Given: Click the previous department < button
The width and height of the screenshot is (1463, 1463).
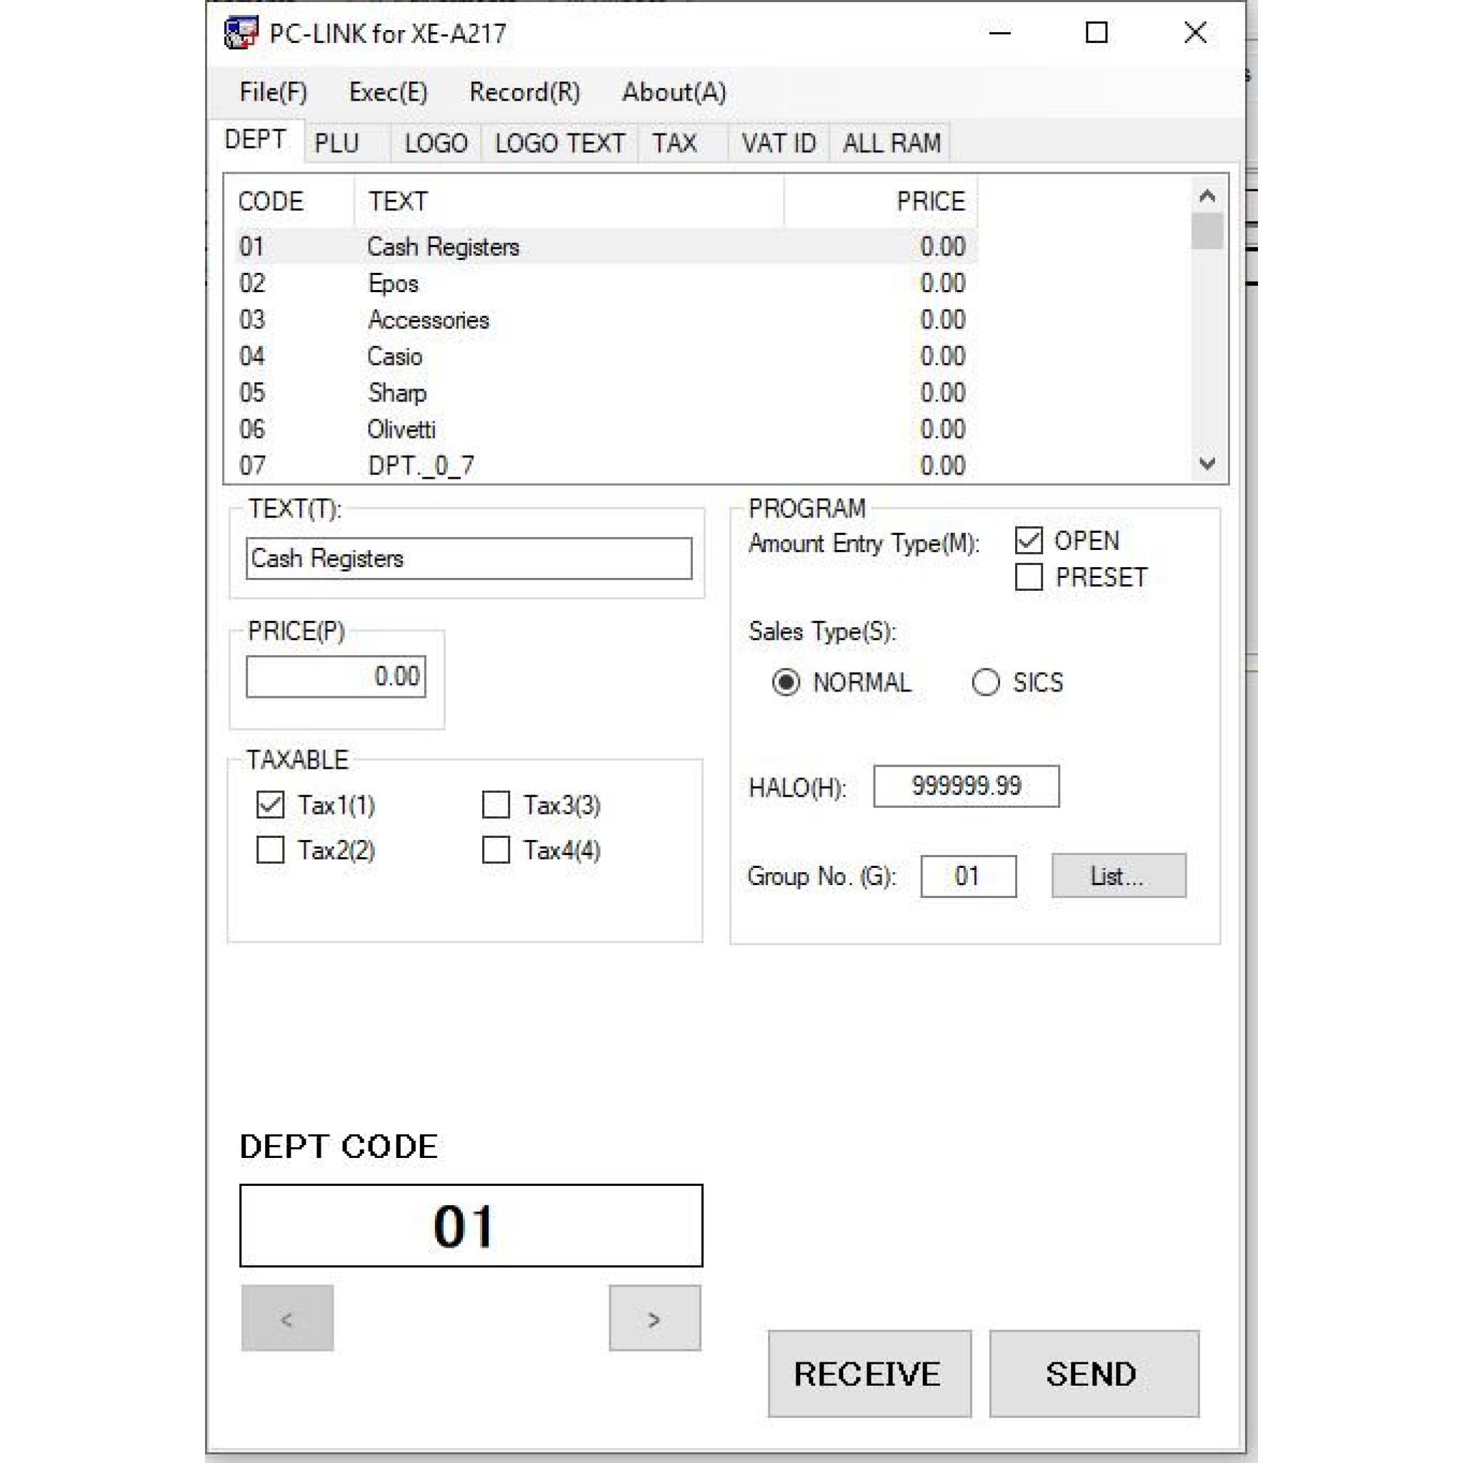Looking at the screenshot, I should point(287,1319).
